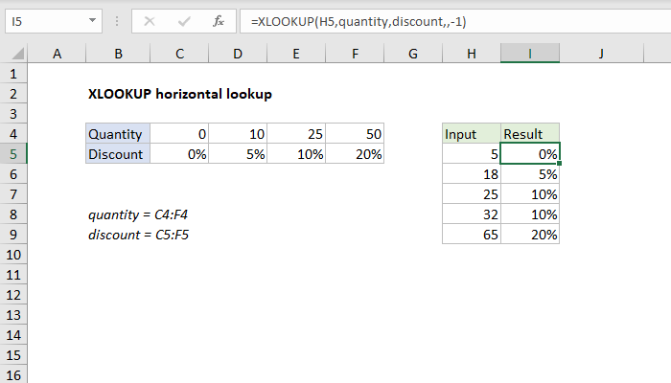The image size is (671, 383).
Task: Select column I header
Action: tap(530, 54)
